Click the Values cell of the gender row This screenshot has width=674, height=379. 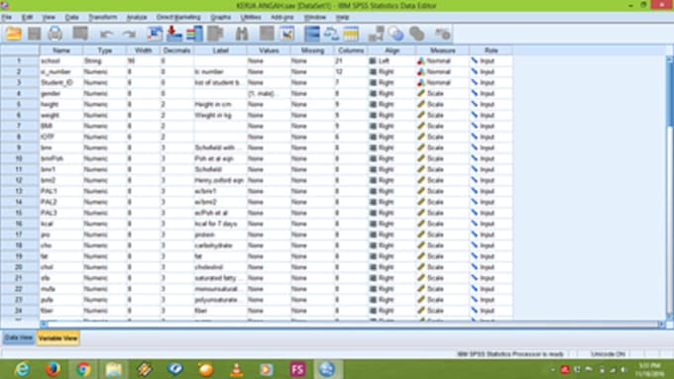click(269, 94)
